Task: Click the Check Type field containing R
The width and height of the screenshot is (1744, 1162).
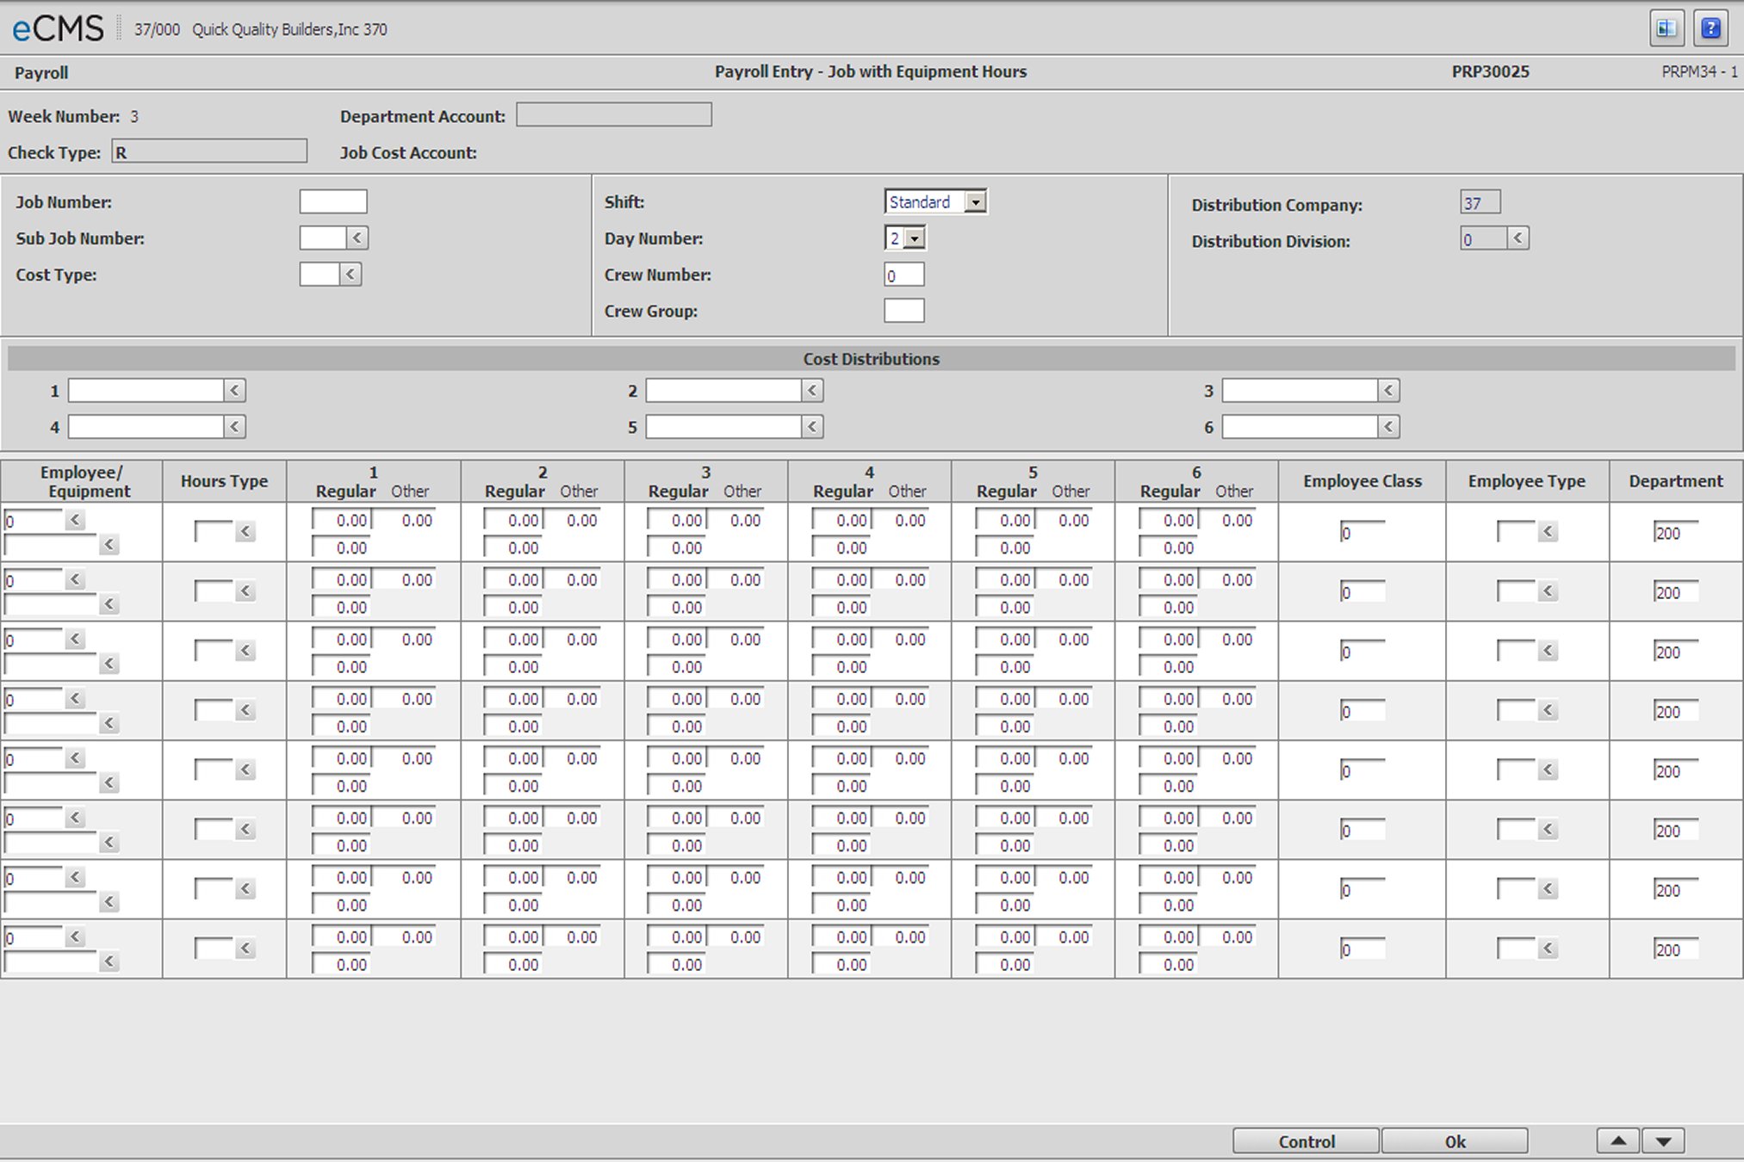Action: click(x=209, y=151)
